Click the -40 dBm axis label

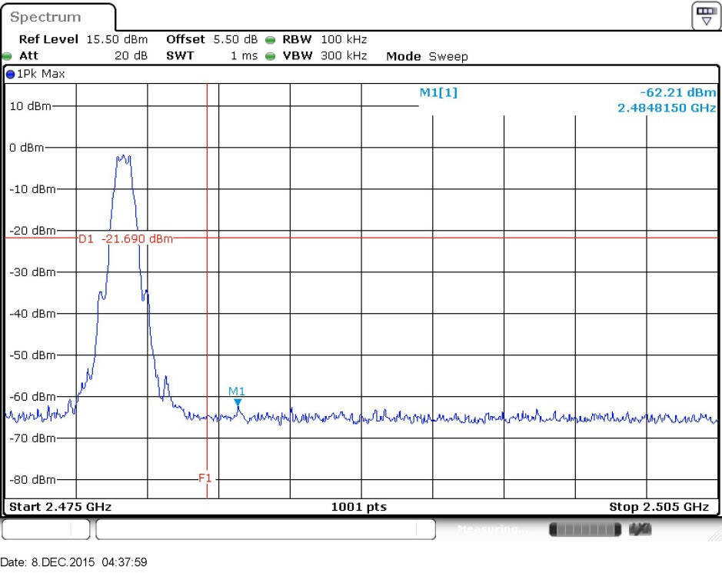[32, 314]
